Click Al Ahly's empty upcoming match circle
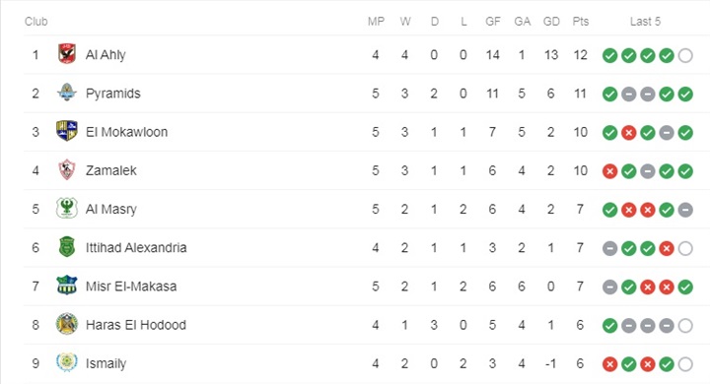Image resolution: width=710 pixels, height=384 pixels. pos(685,56)
